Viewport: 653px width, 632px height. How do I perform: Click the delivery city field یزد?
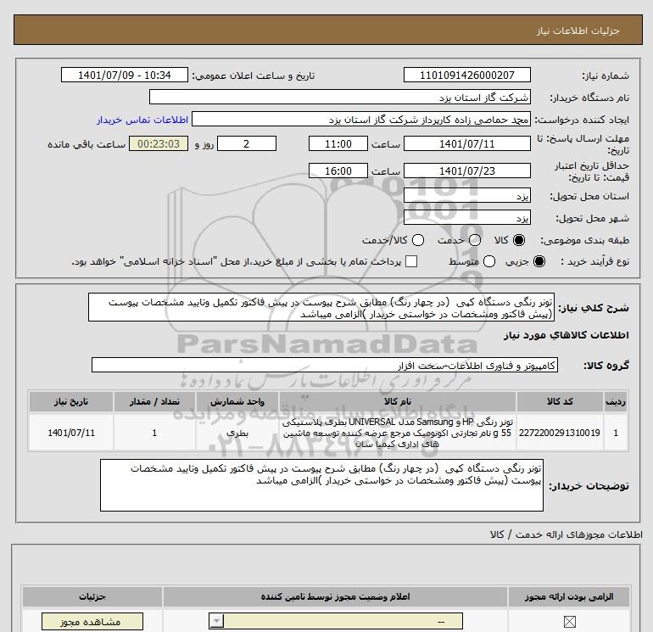pos(466,218)
